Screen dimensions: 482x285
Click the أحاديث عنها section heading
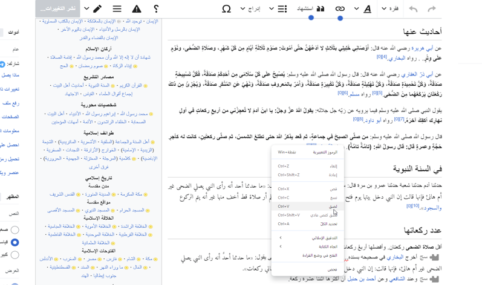pos(422,31)
